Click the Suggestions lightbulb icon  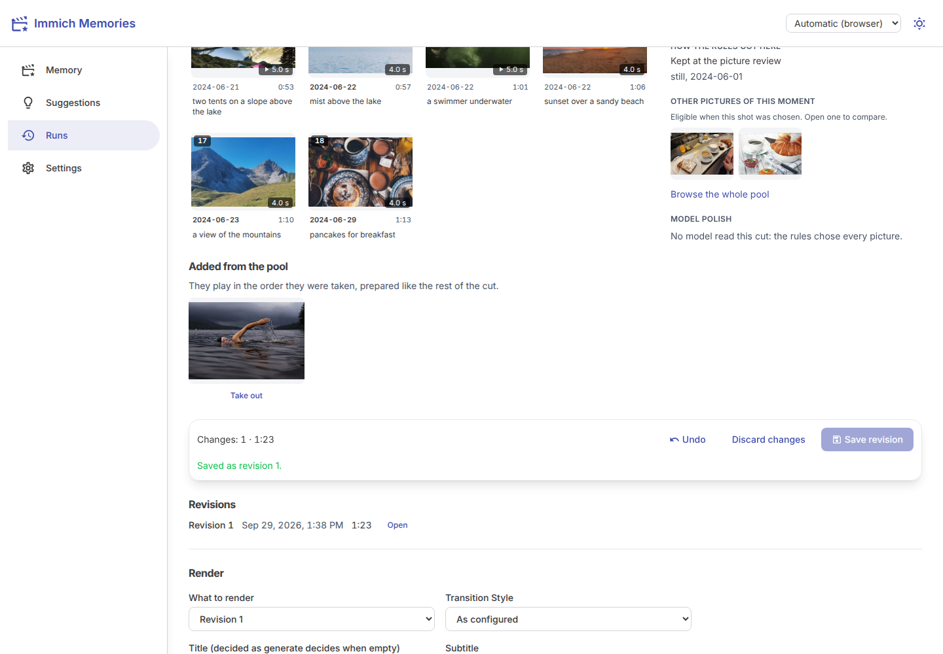tap(28, 103)
